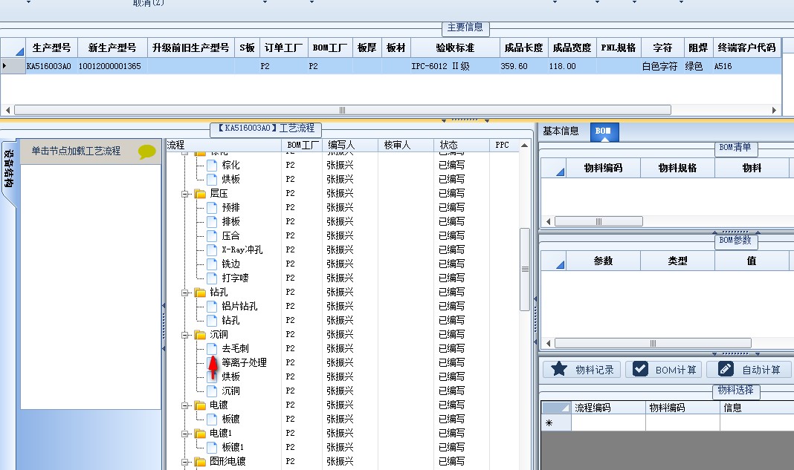794x470 pixels.
Task: Click the document icon beside 板镀
Action: click(212, 420)
